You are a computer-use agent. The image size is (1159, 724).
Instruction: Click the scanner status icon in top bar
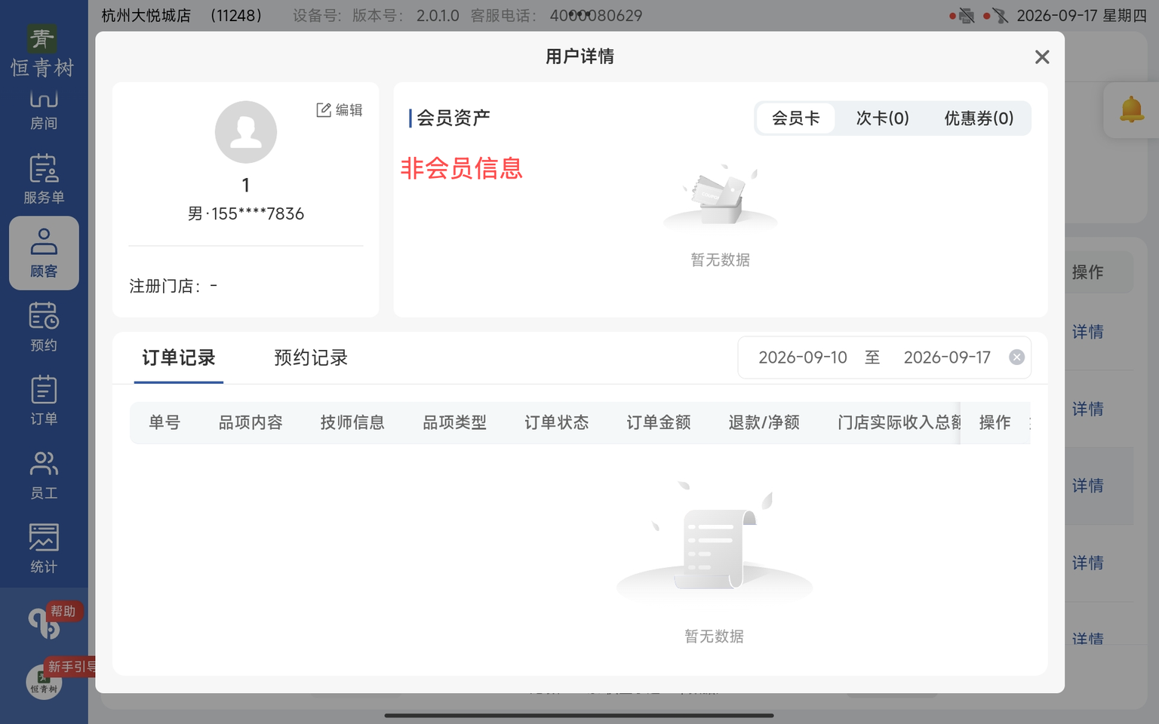(x=1000, y=16)
